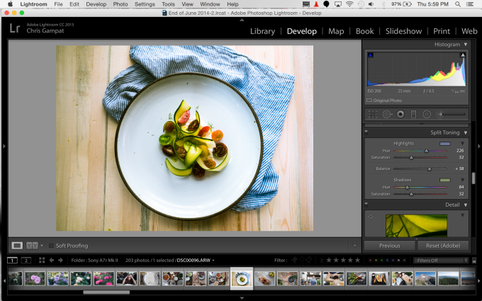
Task: Select the Red Eye Correction tool
Action: click(400, 114)
